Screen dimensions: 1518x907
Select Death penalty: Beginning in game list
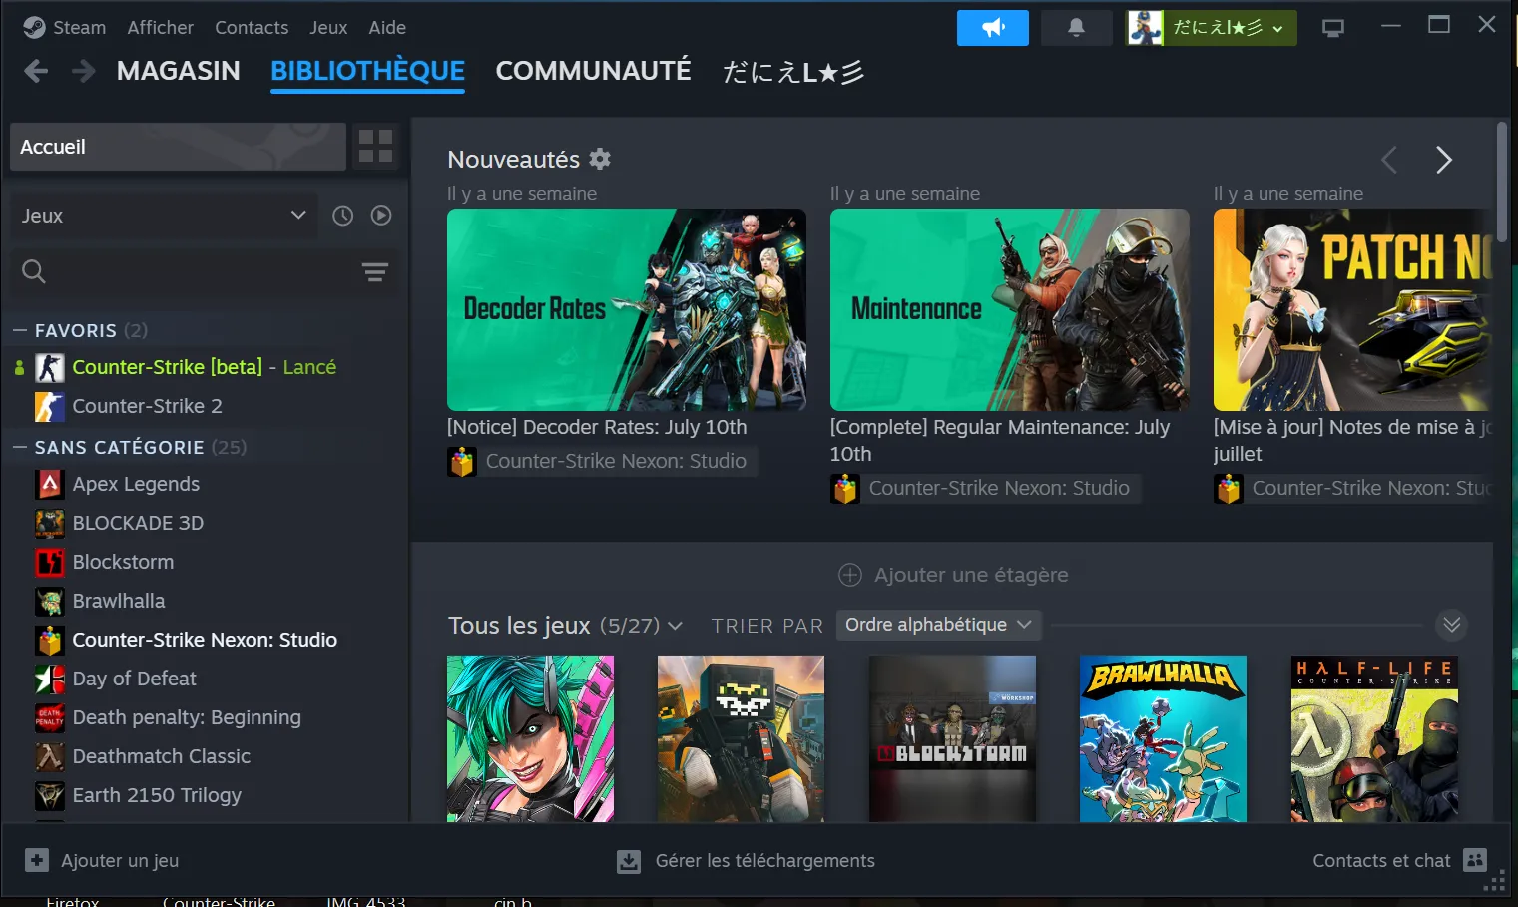coord(187,717)
